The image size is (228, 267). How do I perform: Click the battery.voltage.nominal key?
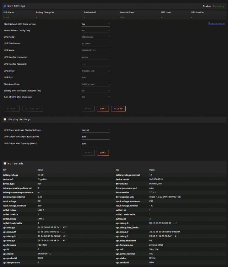coord(127,175)
